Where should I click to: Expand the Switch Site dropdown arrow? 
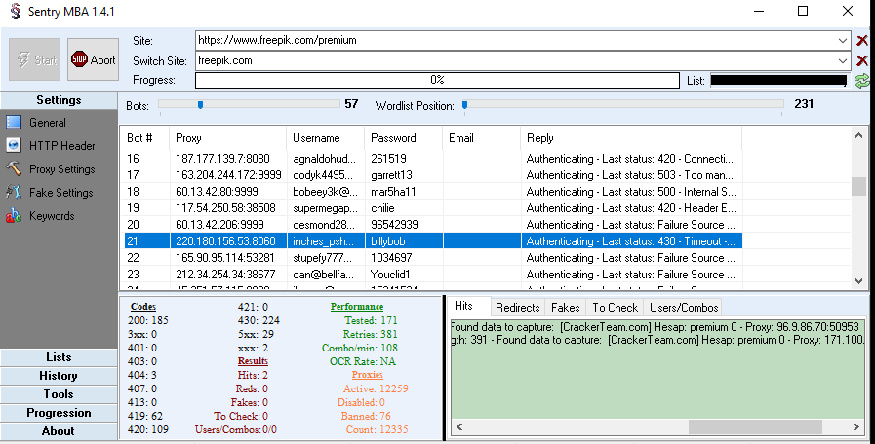(x=842, y=60)
